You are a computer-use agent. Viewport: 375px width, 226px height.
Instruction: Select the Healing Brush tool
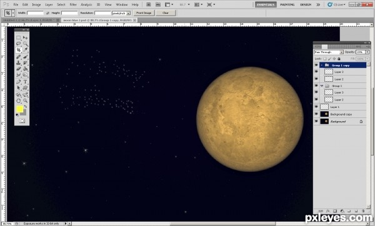click(18, 57)
